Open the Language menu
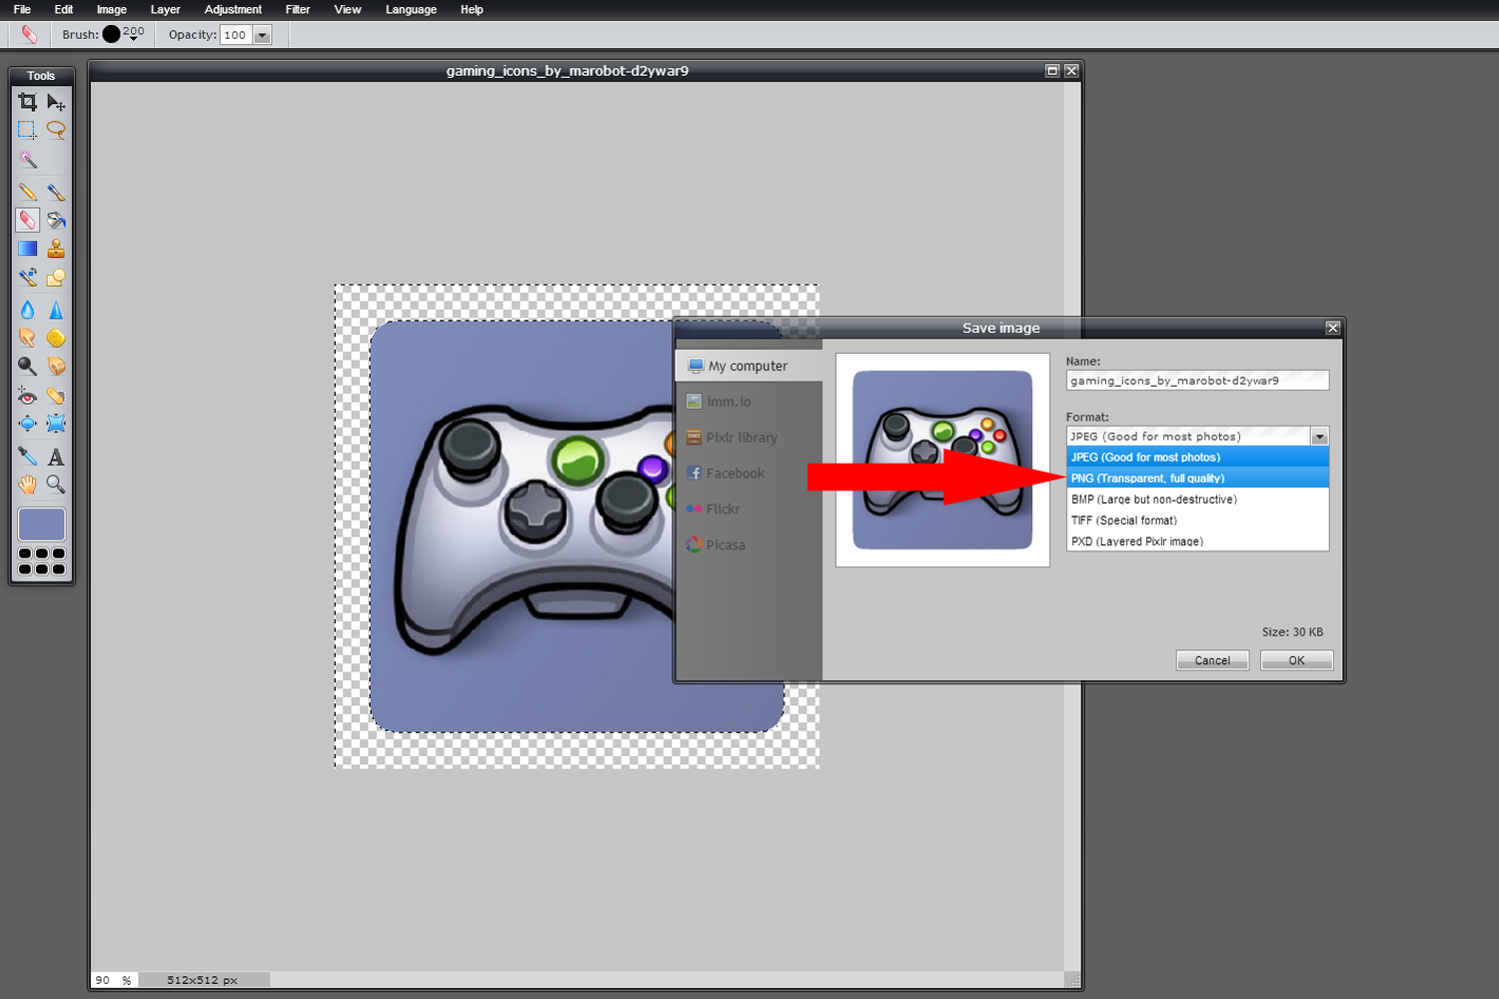Viewport: 1499px width, 999px height. pos(411,10)
